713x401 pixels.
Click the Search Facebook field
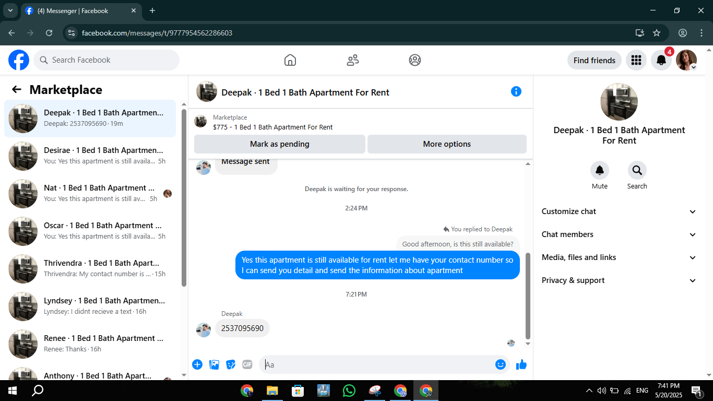pyautogui.click(x=106, y=60)
